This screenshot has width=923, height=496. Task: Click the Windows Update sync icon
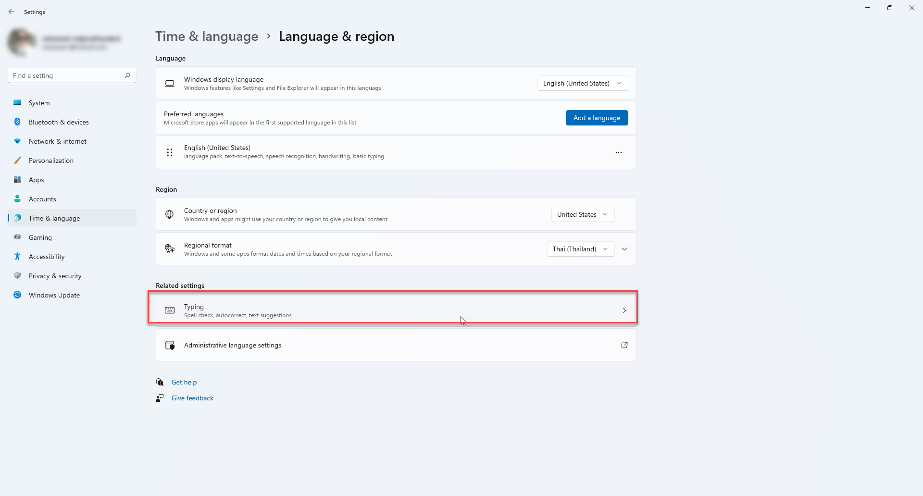tap(17, 295)
